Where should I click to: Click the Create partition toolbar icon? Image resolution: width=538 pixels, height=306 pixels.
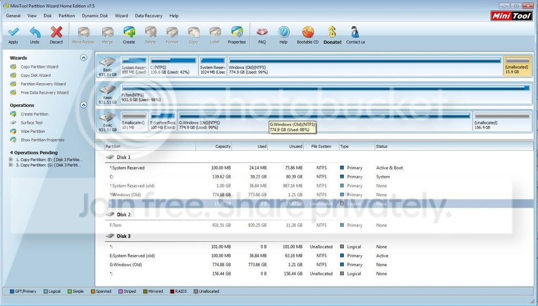(129, 32)
